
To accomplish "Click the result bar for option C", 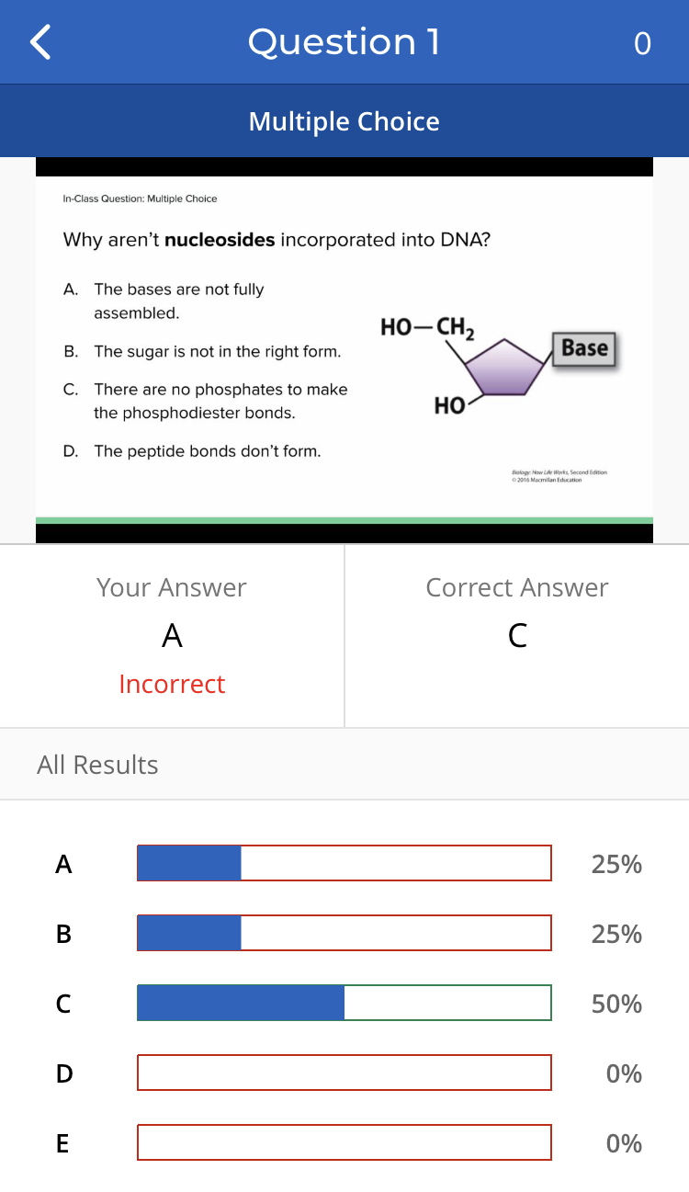I will click(344, 1002).
